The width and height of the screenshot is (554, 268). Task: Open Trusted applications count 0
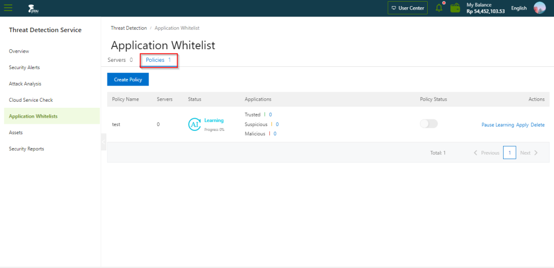[270, 114]
